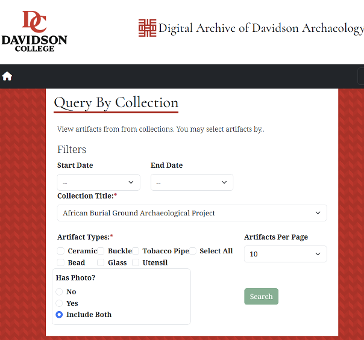Screen dimensions: 364x340
Task: Toggle the Select All checkbox
Action: click(x=193, y=251)
